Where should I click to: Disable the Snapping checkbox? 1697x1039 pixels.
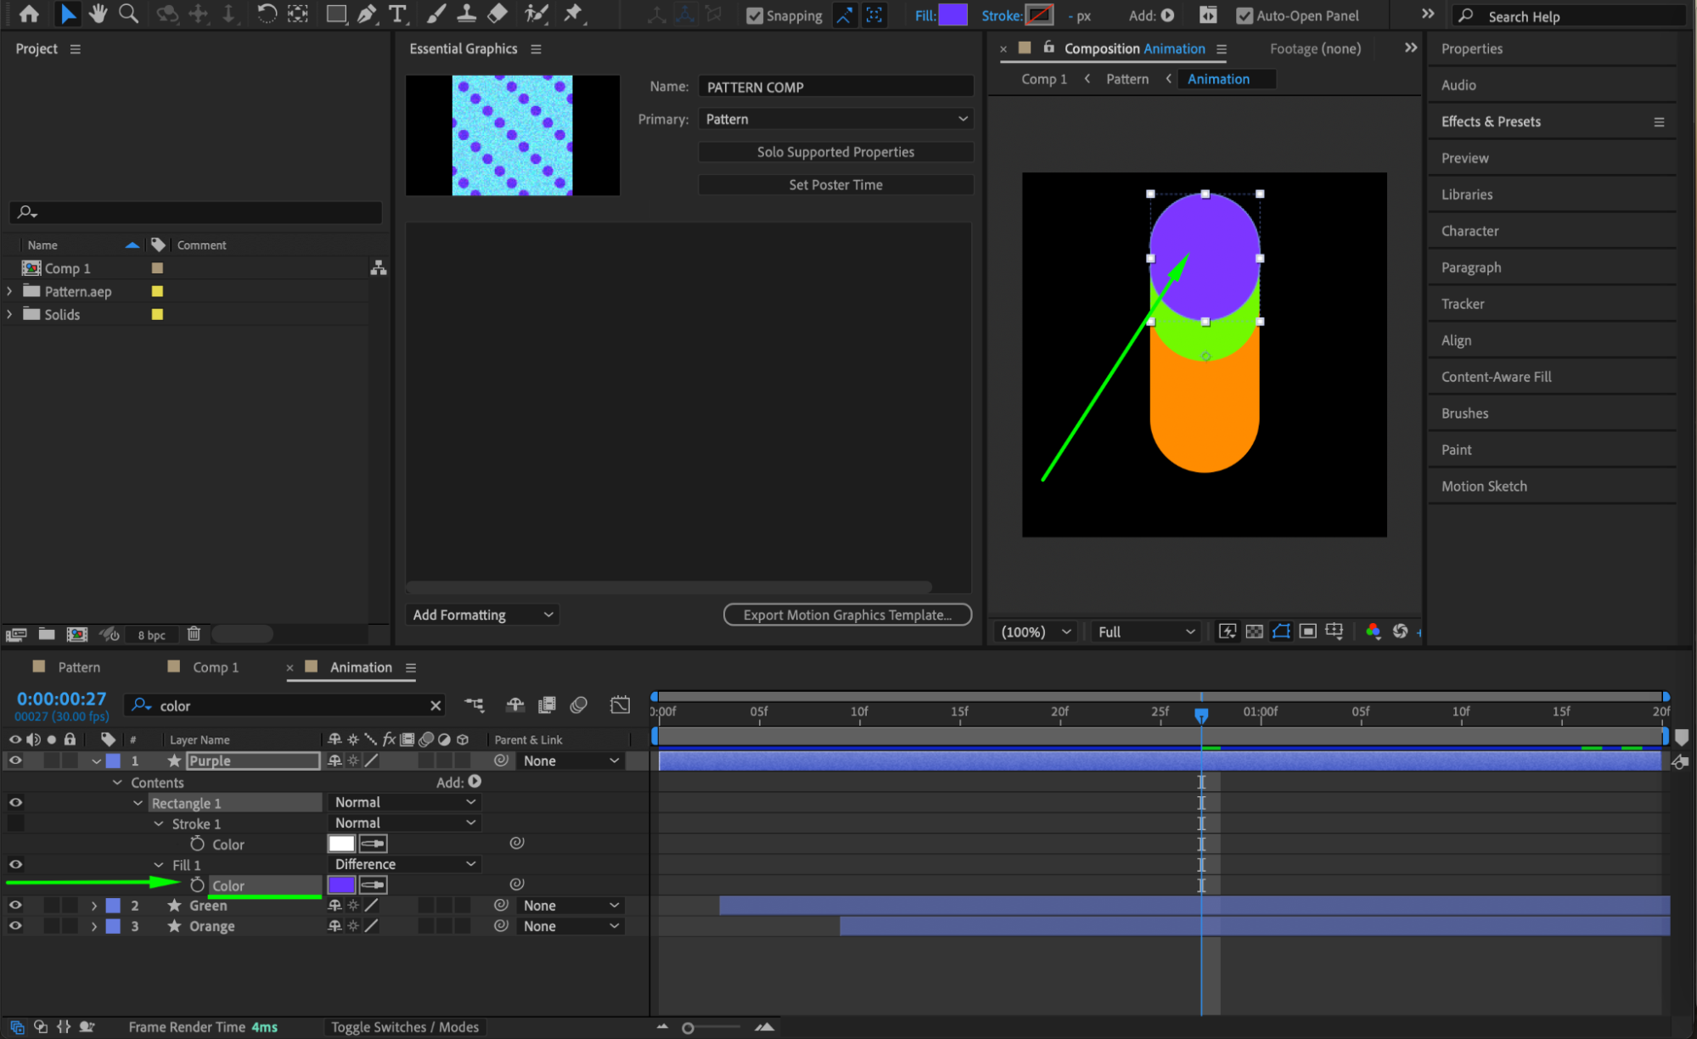(754, 15)
